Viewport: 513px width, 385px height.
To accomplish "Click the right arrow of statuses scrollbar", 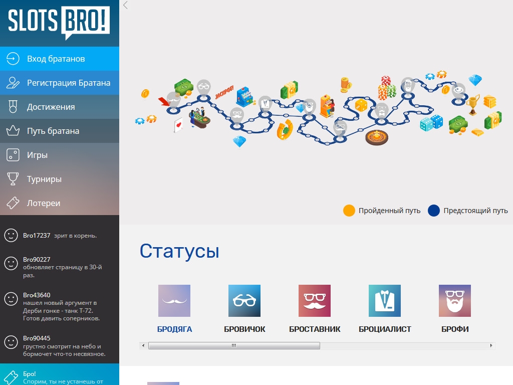I will (x=491, y=345).
